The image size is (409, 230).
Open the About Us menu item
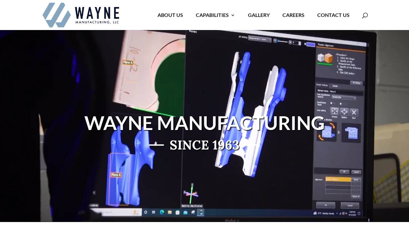click(x=170, y=15)
